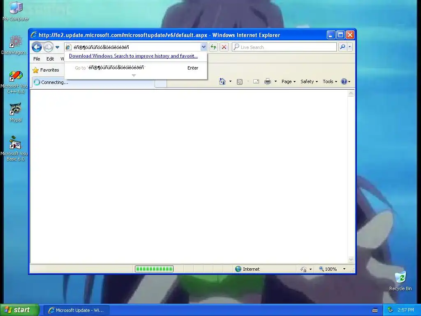
Task: Click the page loading progress bar
Action: [154, 269]
